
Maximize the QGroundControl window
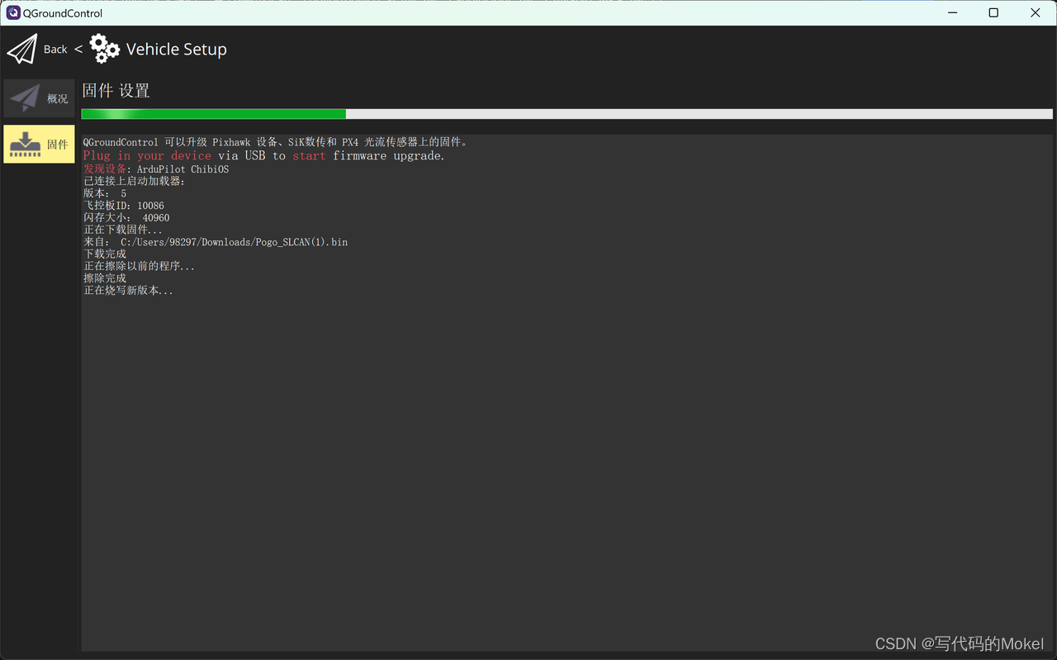(993, 13)
